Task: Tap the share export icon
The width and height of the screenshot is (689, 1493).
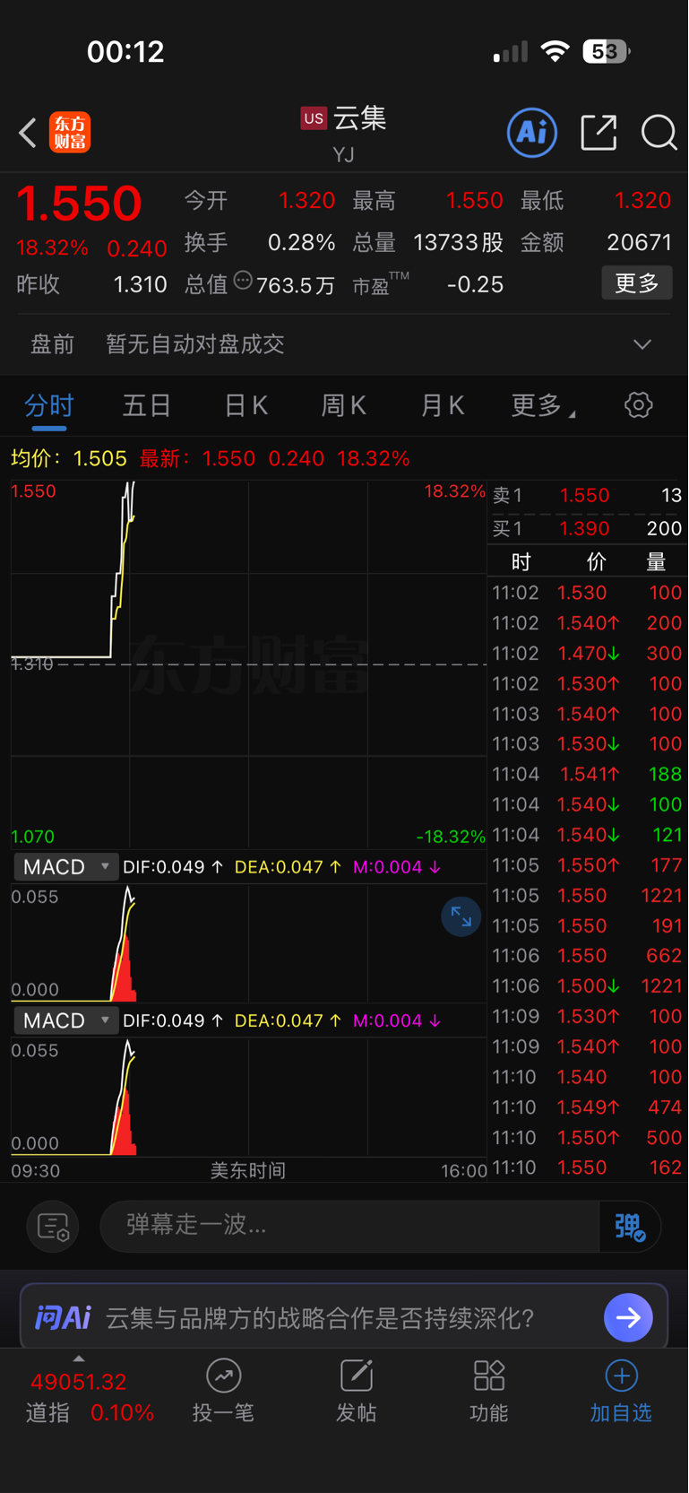Action: [x=599, y=133]
